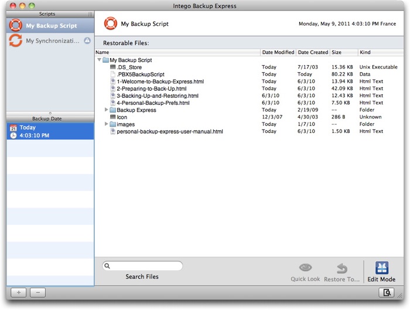Click the Restorable Files heading
Viewport: 410px width, 310px height.
126,43
